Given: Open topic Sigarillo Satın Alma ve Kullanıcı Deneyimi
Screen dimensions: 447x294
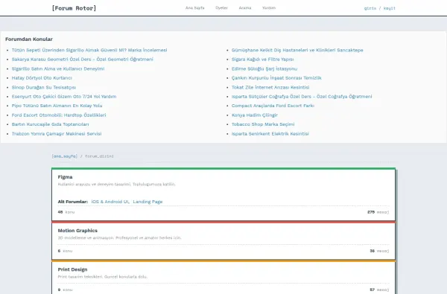Looking at the screenshot, I should tap(58, 68).
